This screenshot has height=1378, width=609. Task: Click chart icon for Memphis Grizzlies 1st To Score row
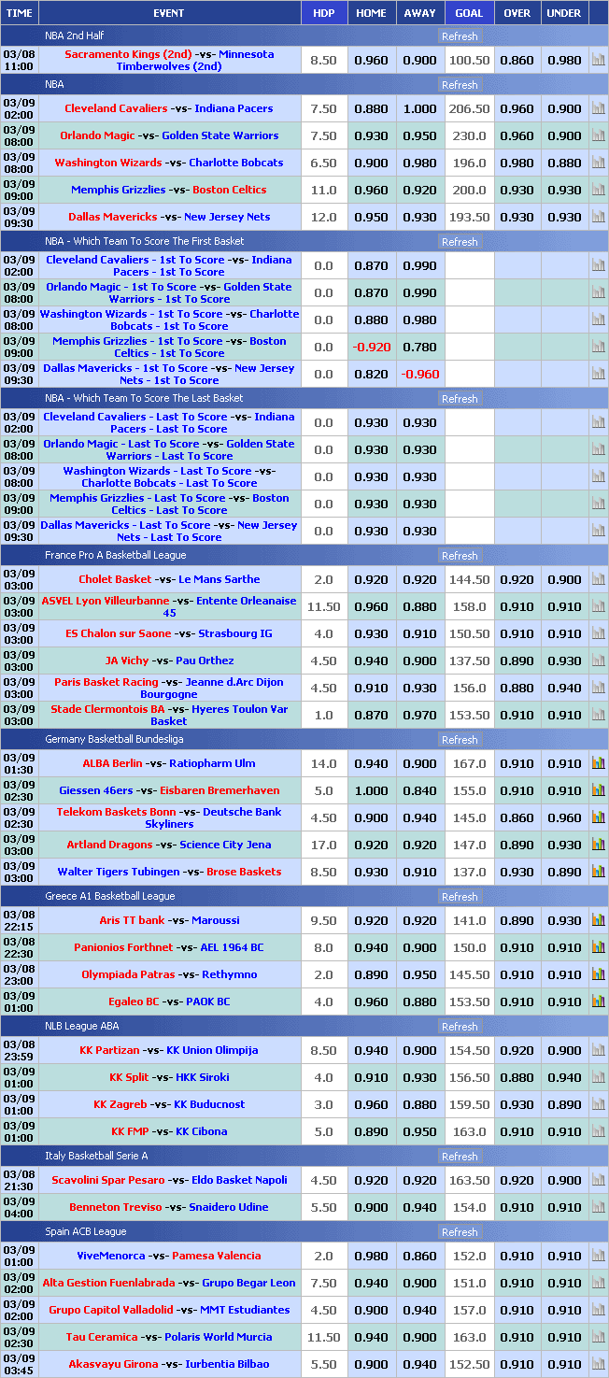(x=599, y=347)
